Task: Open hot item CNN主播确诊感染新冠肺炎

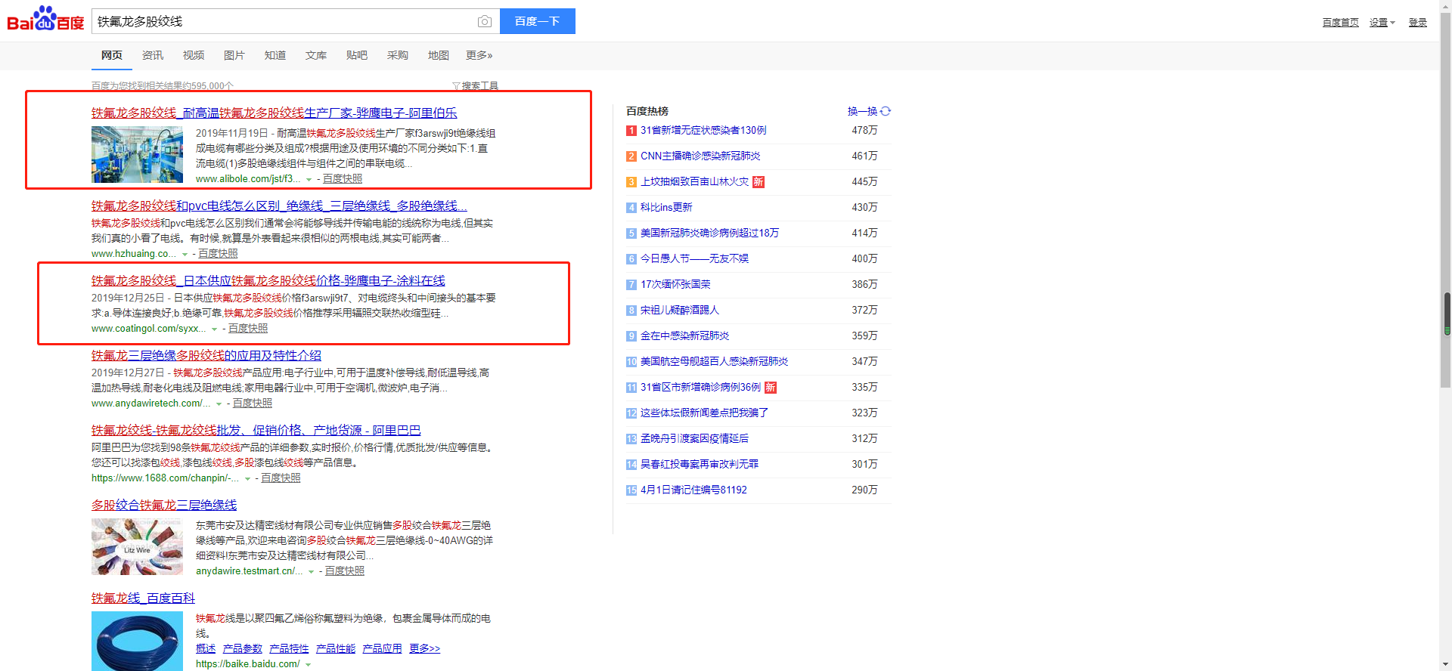Action: pyautogui.click(x=700, y=156)
